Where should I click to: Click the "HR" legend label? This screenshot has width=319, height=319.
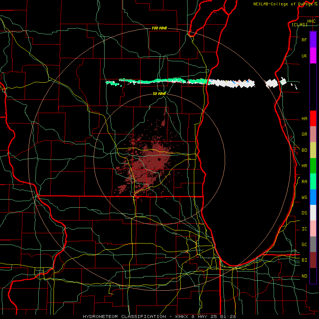[x=304, y=166]
